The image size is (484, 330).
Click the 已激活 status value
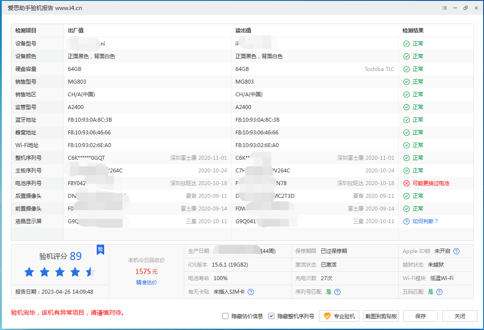point(329,264)
